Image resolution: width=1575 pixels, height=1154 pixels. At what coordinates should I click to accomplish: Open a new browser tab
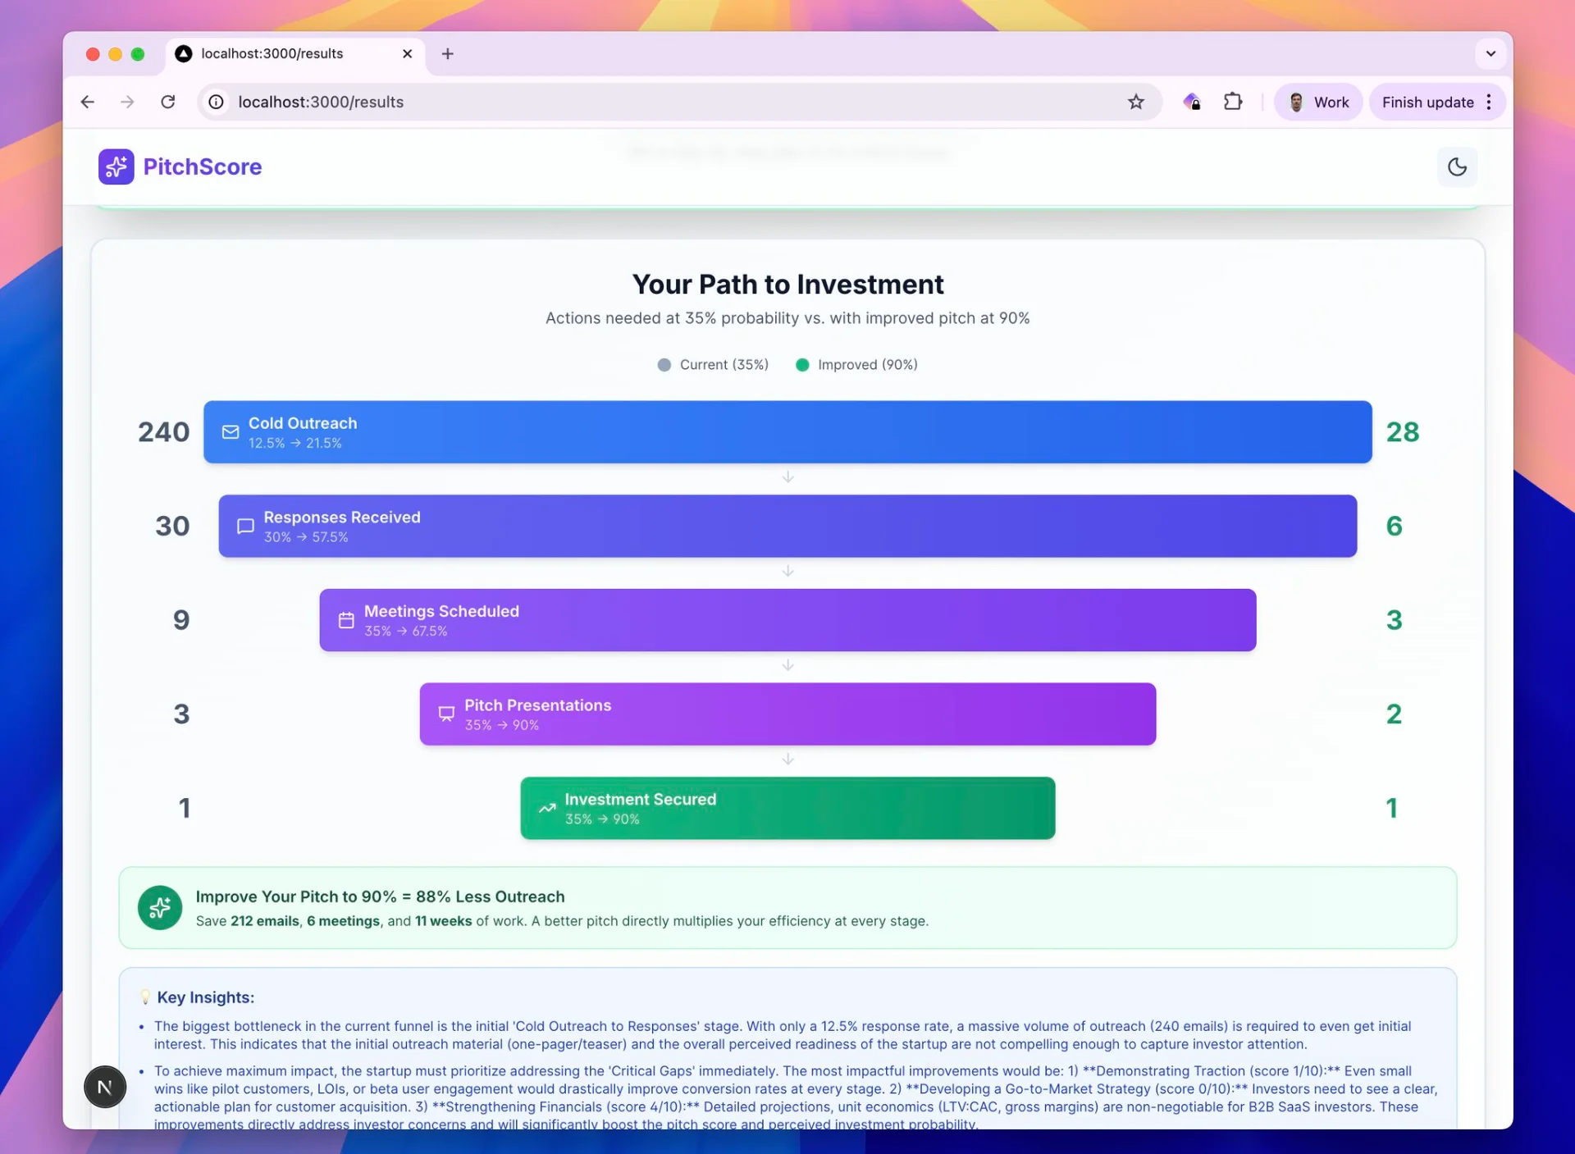[447, 54]
